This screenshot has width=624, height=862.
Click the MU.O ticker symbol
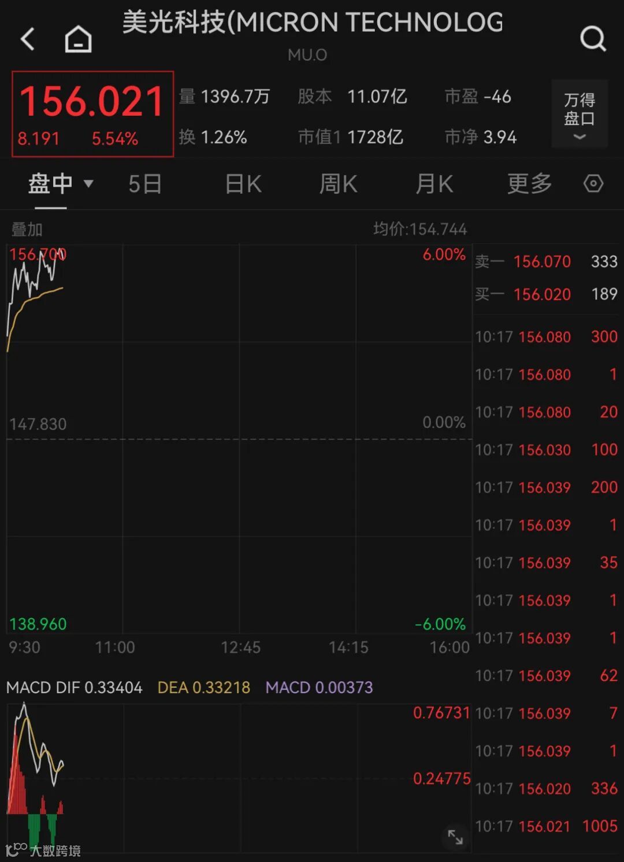307,55
